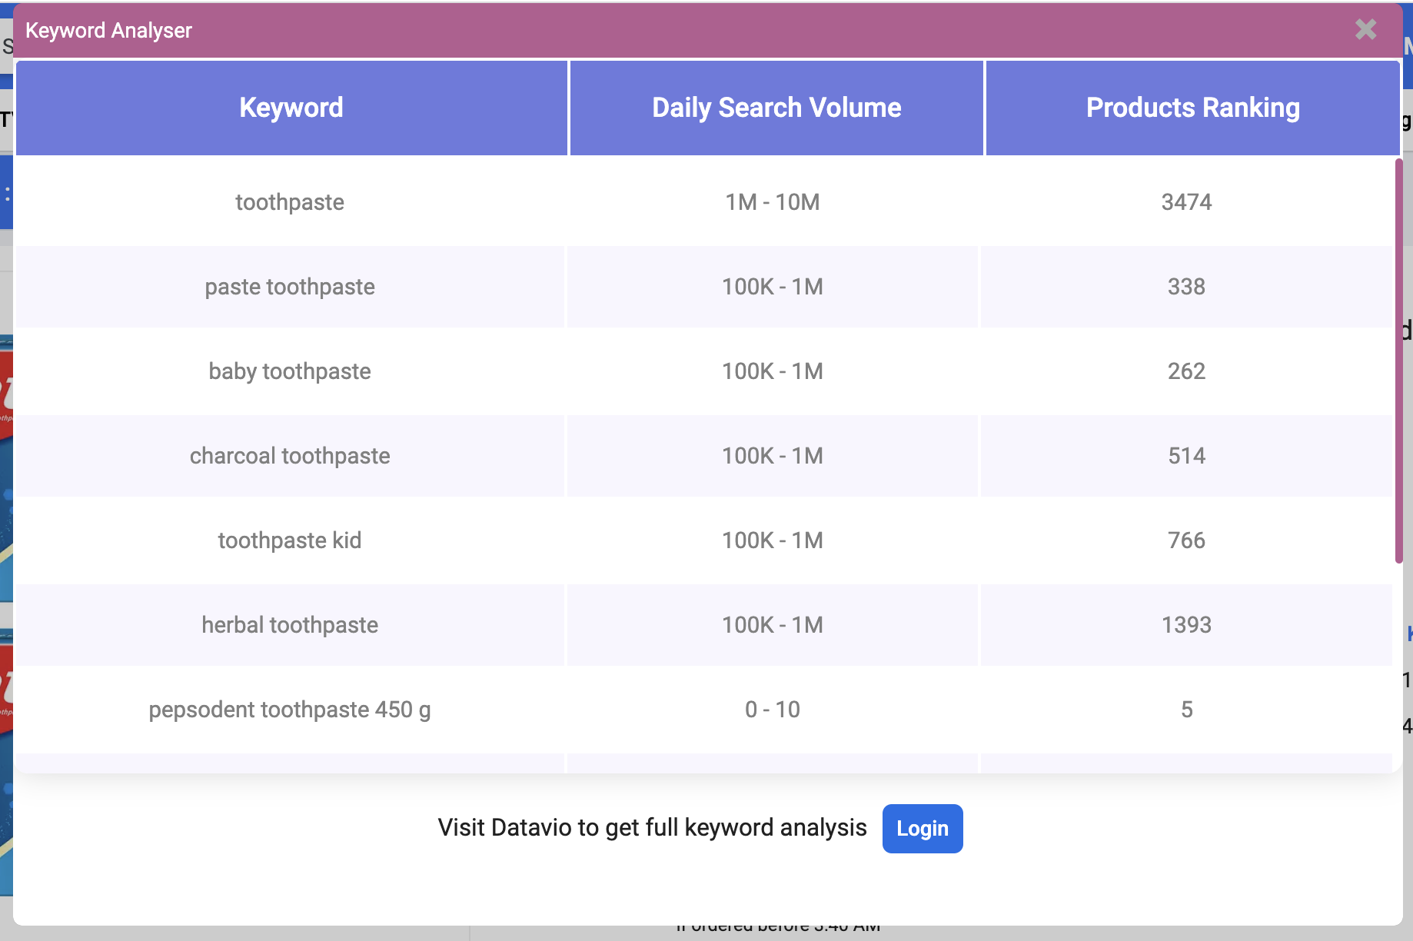This screenshot has width=1413, height=941.
Task: Close the Keyword Analyser dialog
Action: pyautogui.click(x=1365, y=29)
